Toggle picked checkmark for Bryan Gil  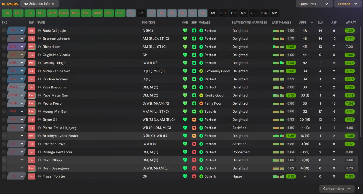(x=4, y=120)
